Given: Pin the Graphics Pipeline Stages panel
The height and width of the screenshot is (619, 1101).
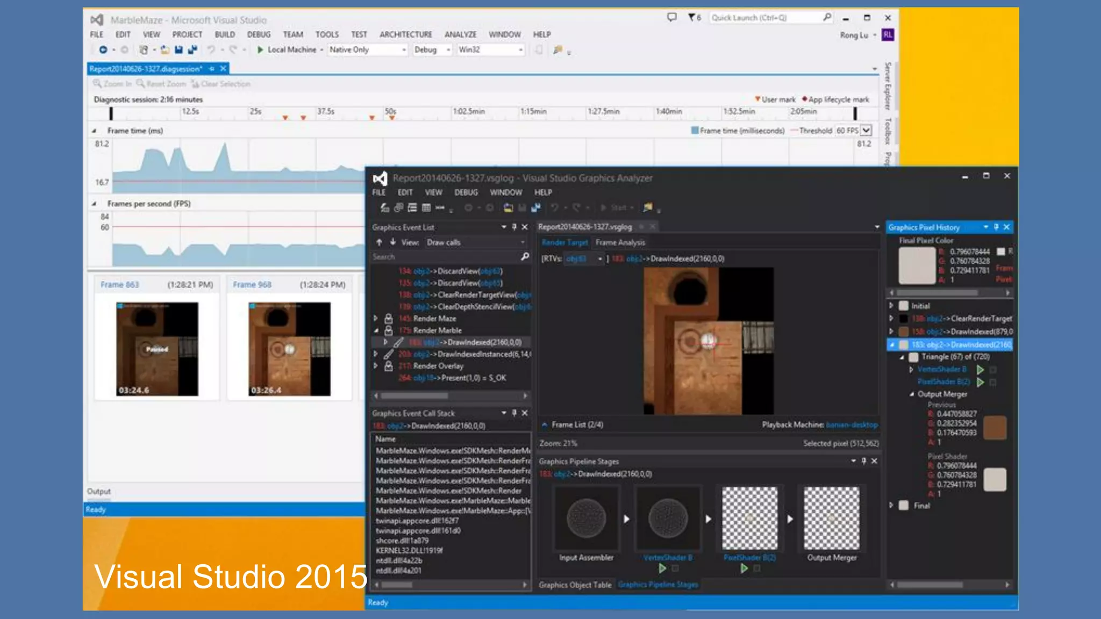Looking at the screenshot, I should click(x=864, y=461).
